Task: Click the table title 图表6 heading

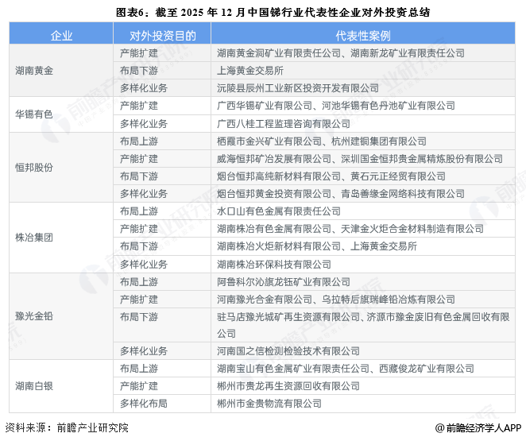Action: click(273, 13)
